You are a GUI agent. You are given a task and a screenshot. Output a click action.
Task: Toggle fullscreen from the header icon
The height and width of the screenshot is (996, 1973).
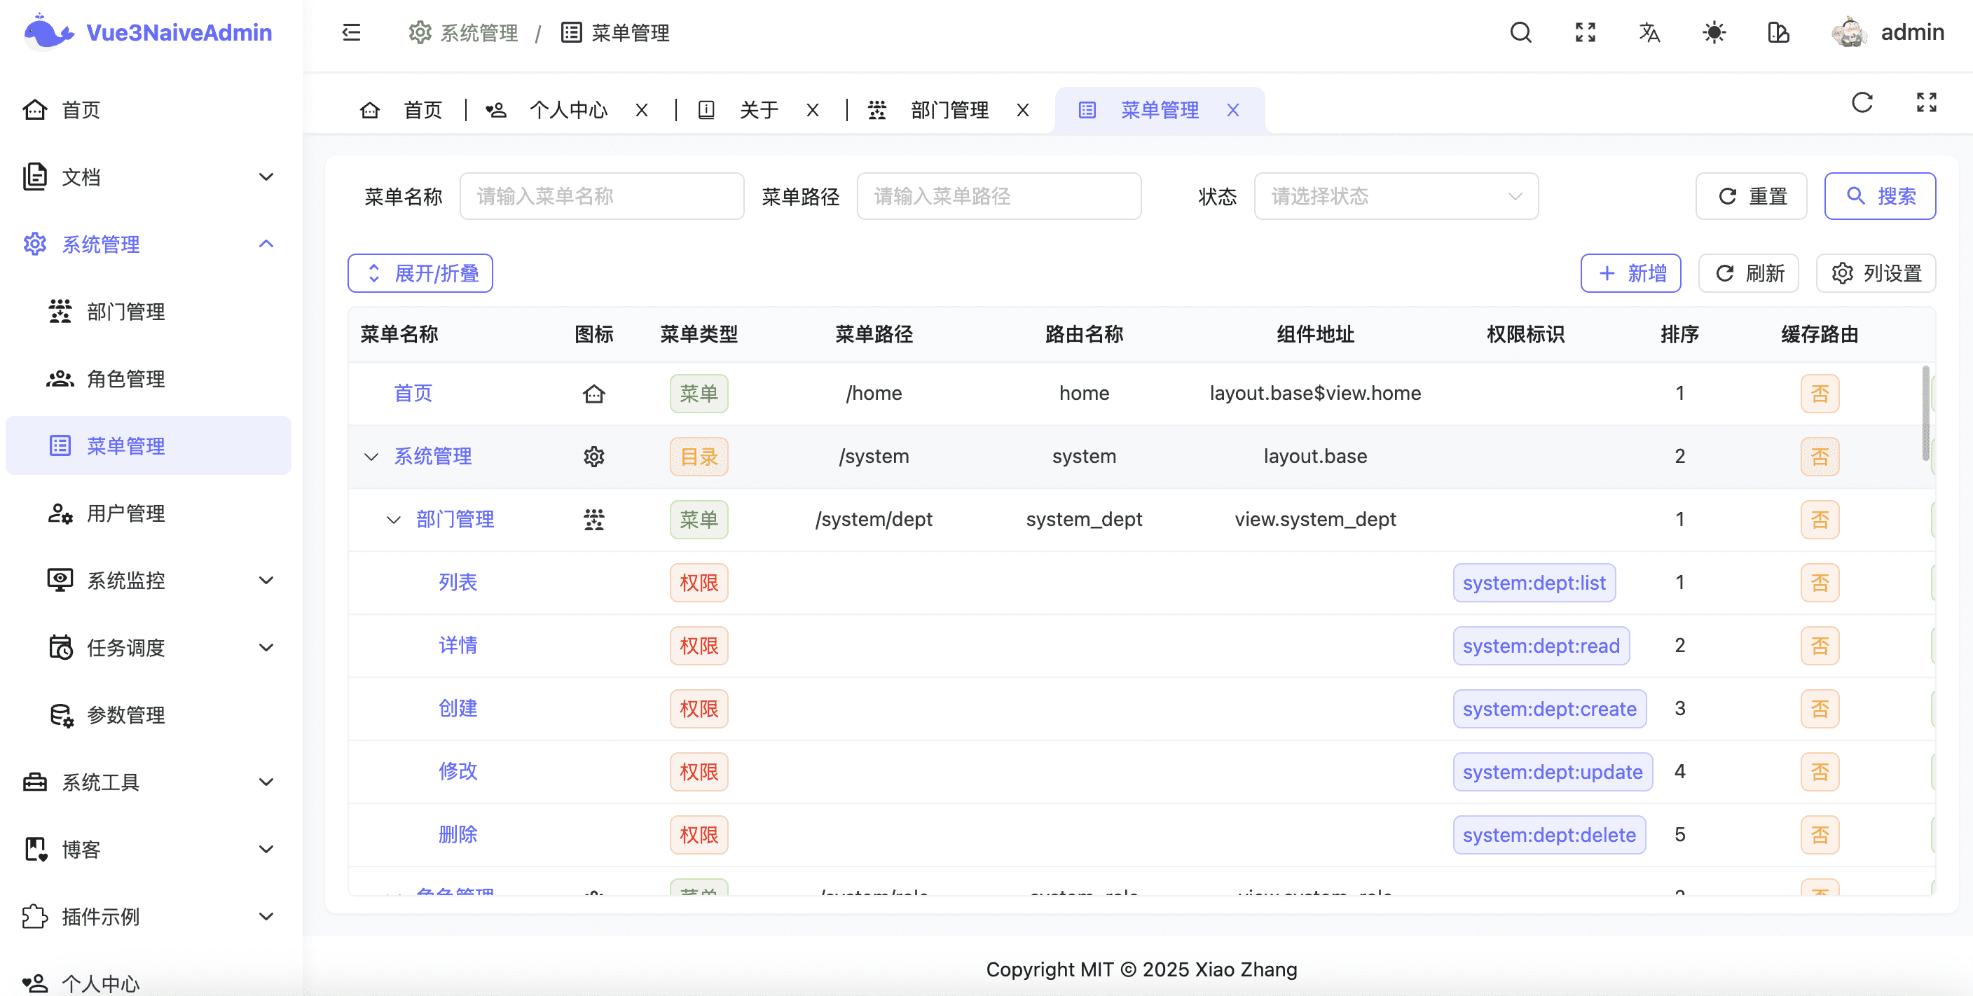(x=1586, y=33)
